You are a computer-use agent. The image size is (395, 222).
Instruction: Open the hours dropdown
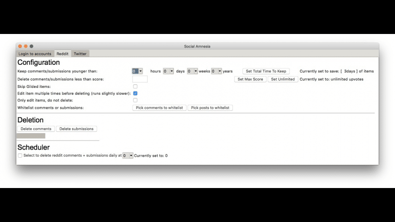137,71
